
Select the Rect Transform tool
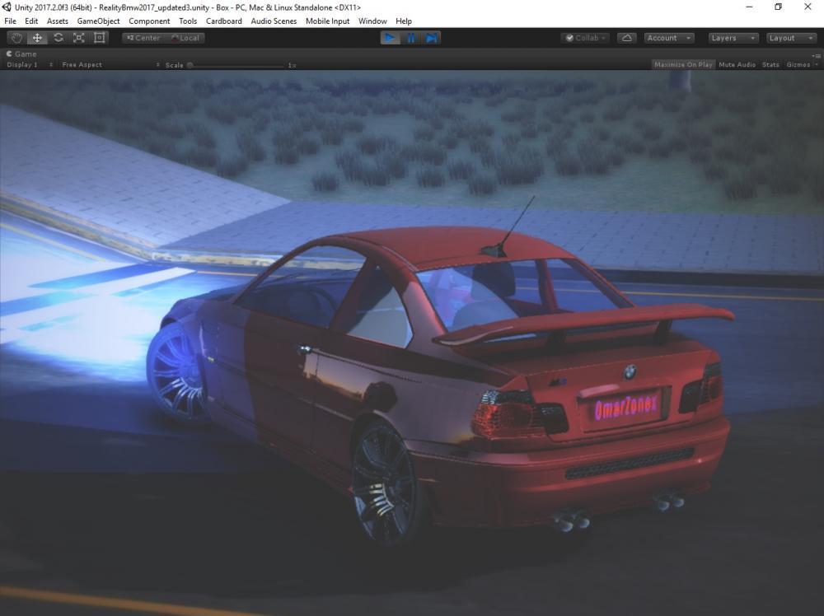100,38
